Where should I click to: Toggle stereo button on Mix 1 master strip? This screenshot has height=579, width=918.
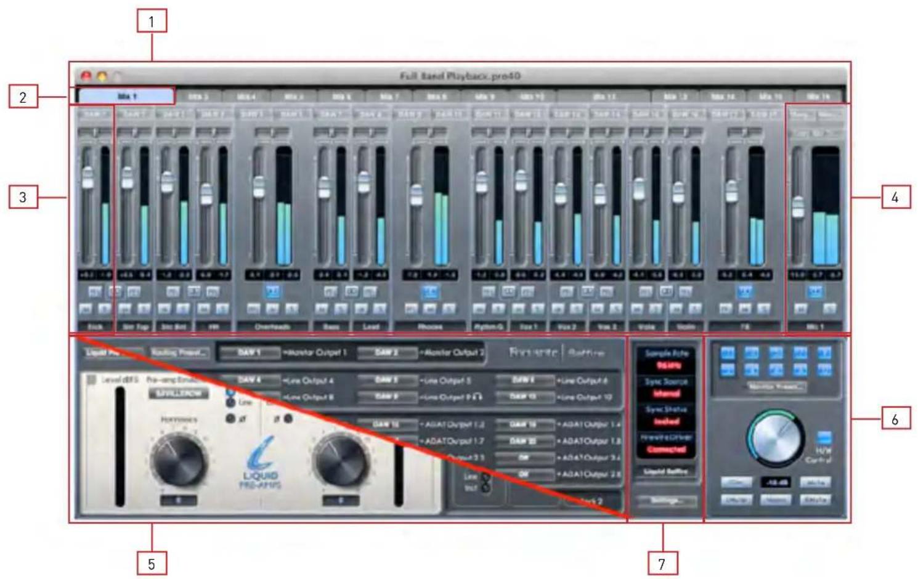coord(815,291)
